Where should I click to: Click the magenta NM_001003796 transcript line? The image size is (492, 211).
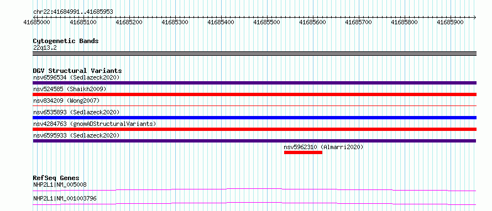pos(254,203)
